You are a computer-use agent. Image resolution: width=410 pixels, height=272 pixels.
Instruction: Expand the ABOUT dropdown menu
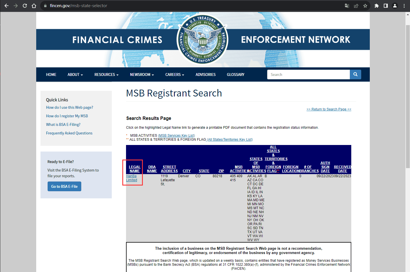75,74
